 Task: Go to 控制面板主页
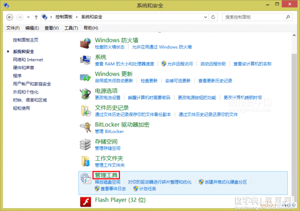[x=26, y=40]
